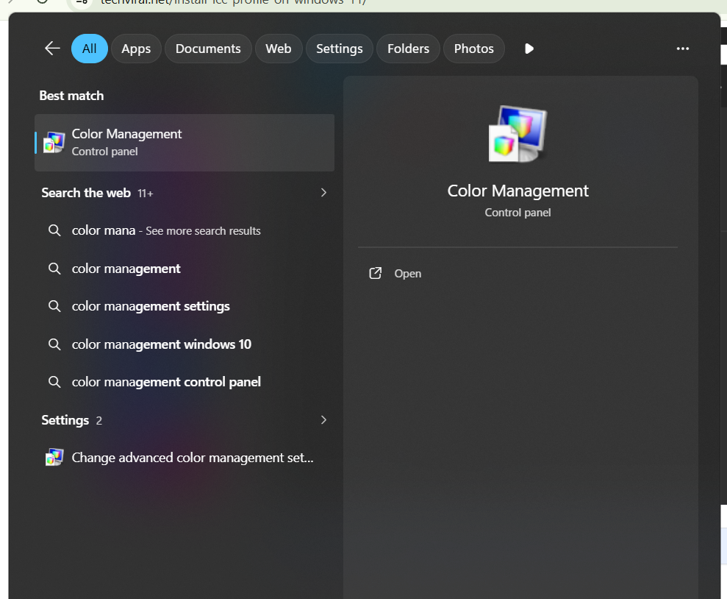Click the Color Management icon in best match
The image size is (727, 599).
click(x=54, y=143)
